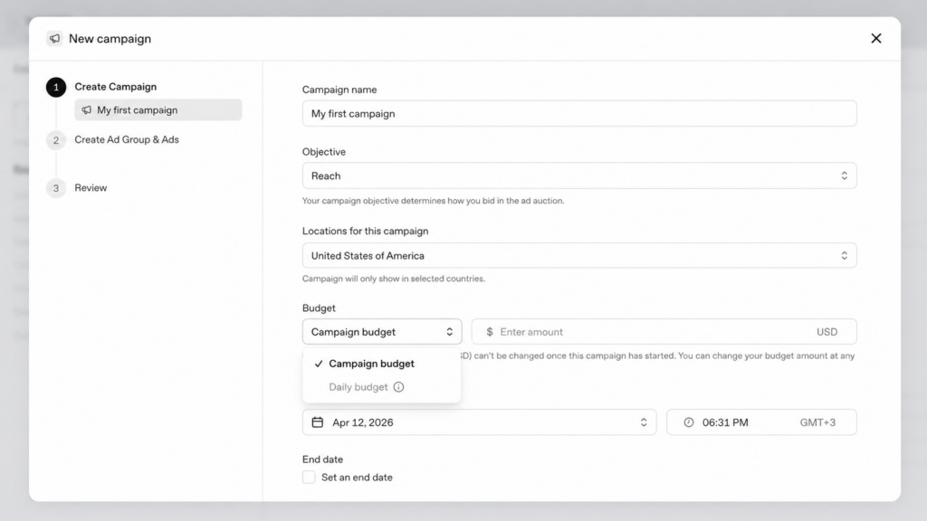Screen dimensions: 927x521
Task: Select step 3 circle in sidebar
Action: [56, 188]
